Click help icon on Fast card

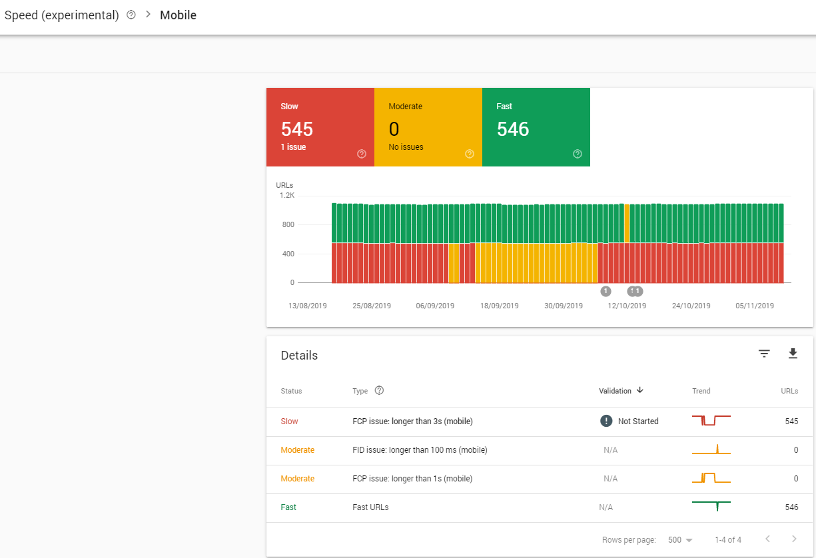click(578, 154)
